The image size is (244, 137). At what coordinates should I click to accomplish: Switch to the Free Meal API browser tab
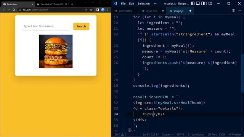tap(51, 4)
